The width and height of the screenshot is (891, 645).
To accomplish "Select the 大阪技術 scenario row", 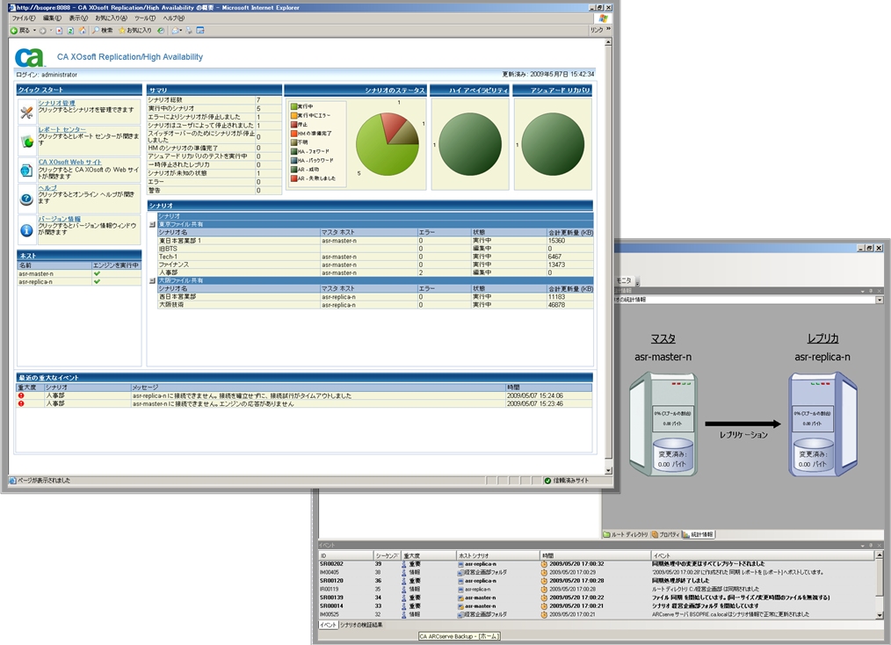I will tap(375, 305).
